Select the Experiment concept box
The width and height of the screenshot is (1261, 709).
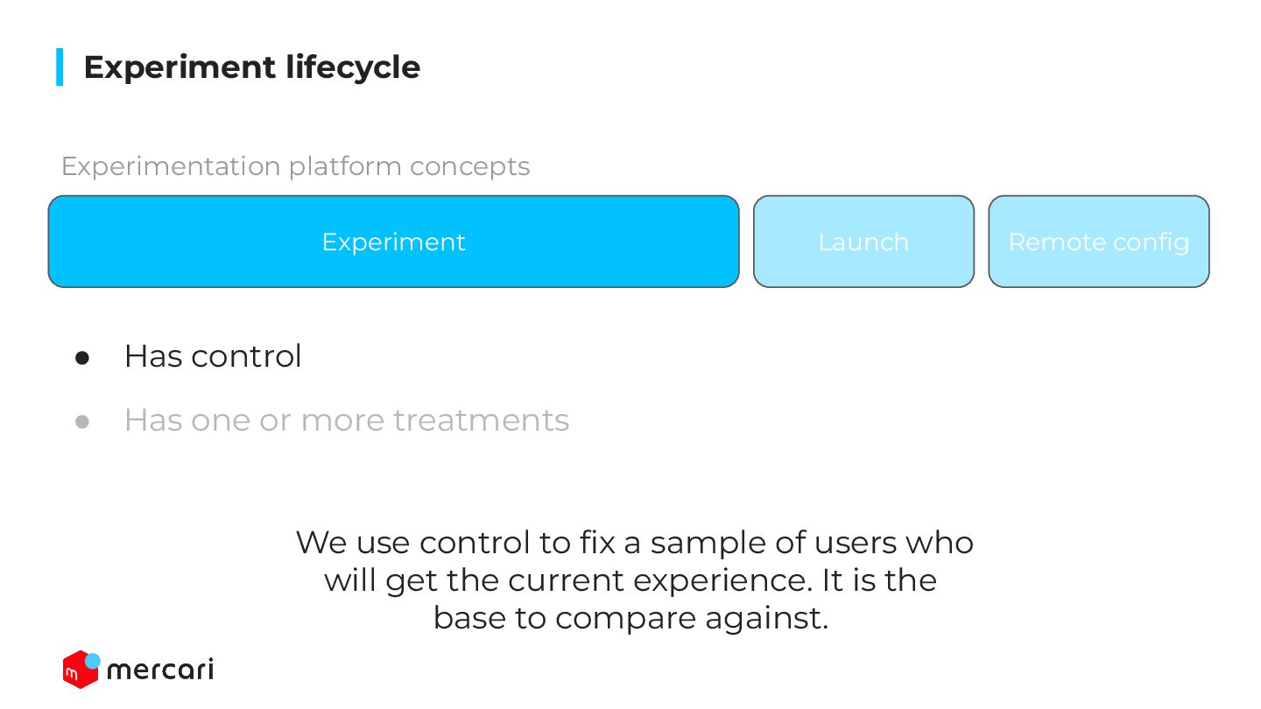pos(393,242)
